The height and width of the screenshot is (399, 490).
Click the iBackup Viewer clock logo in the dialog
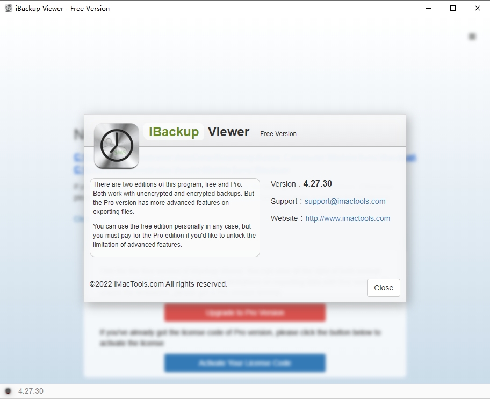point(117,146)
